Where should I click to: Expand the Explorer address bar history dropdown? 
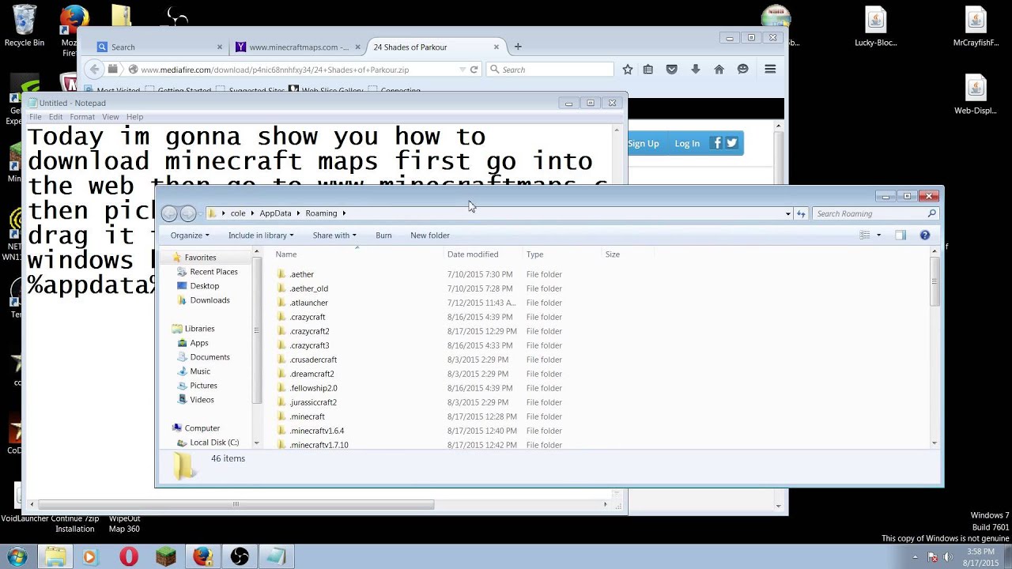click(787, 213)
